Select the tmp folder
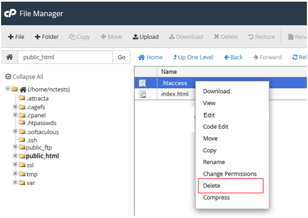The width and height of the screenshot is (308, 218). pos(32,174)
